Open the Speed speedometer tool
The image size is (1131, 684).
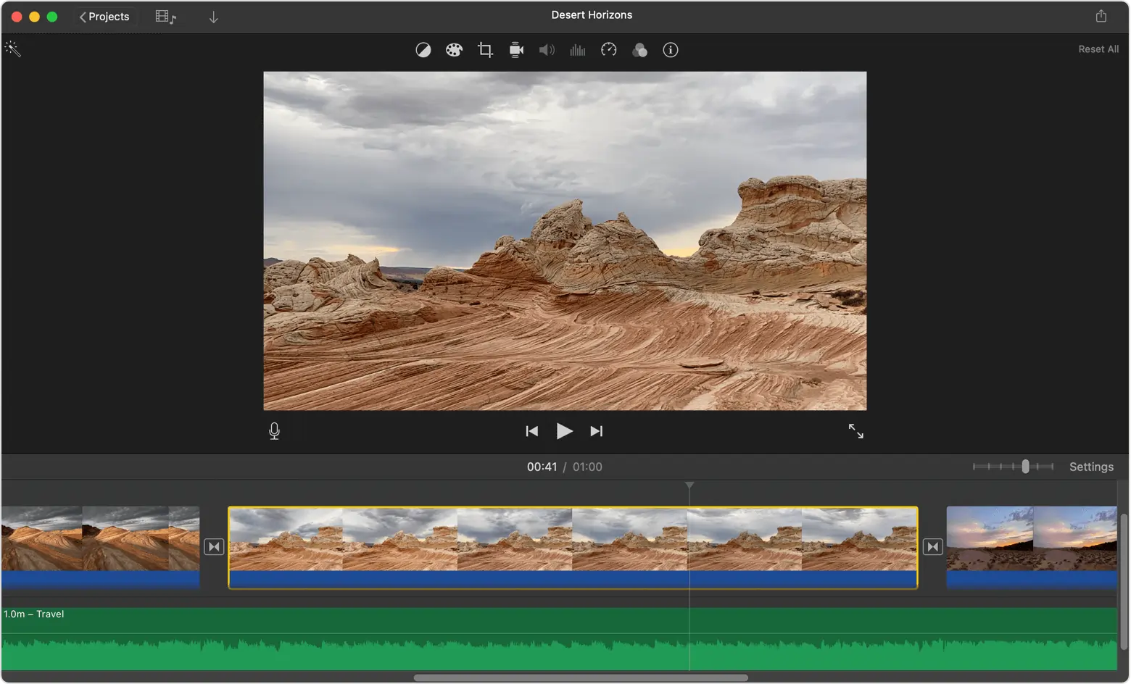(x=608, y=49)
